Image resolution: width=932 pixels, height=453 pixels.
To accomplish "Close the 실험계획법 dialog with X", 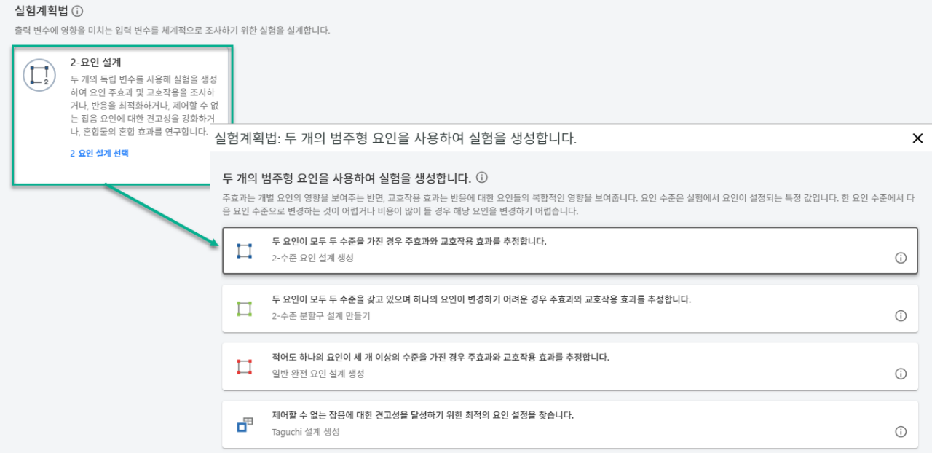I will 917,138.
